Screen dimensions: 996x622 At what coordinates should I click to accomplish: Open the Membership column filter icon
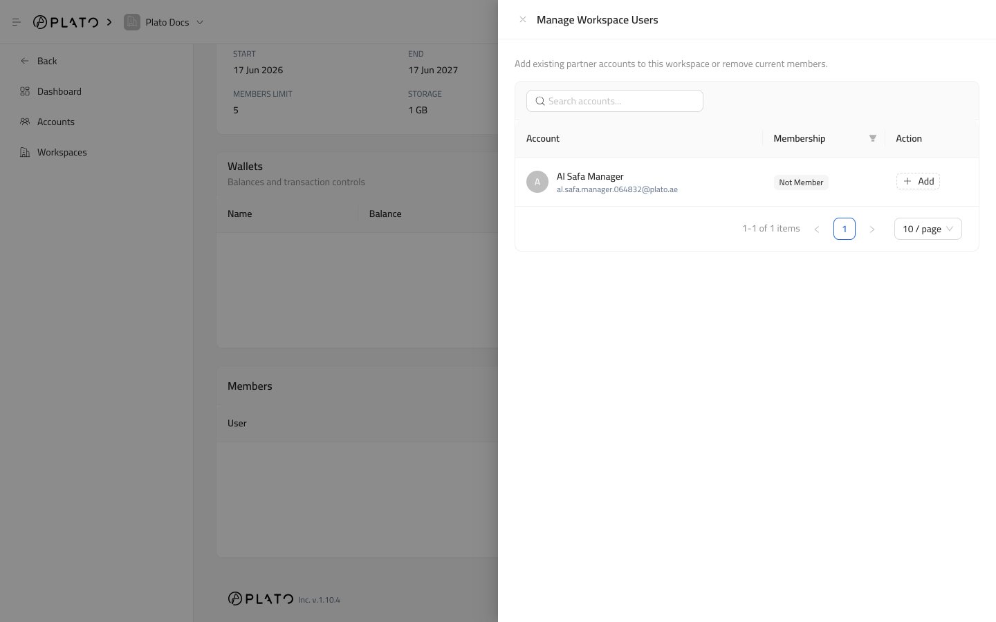pos(873,138)
